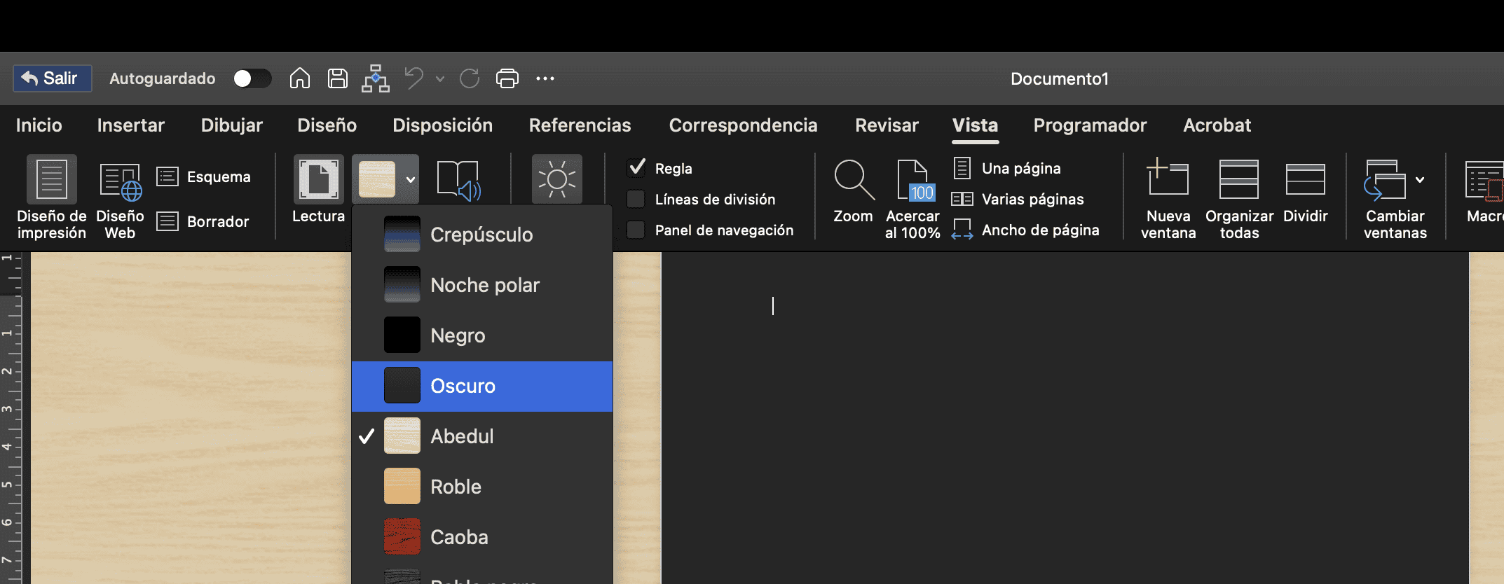
Task: Open the immersive reader book icon
Action: 459,181
